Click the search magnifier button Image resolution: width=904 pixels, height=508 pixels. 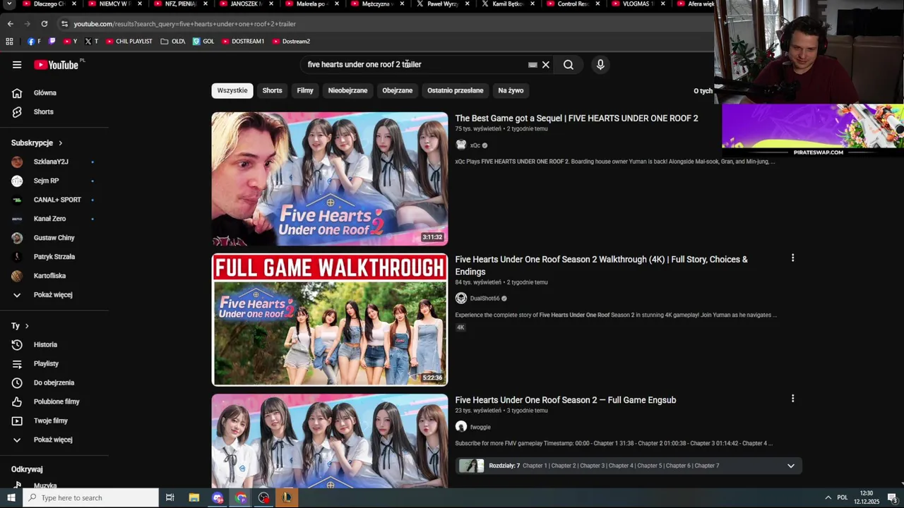[569, 65]
